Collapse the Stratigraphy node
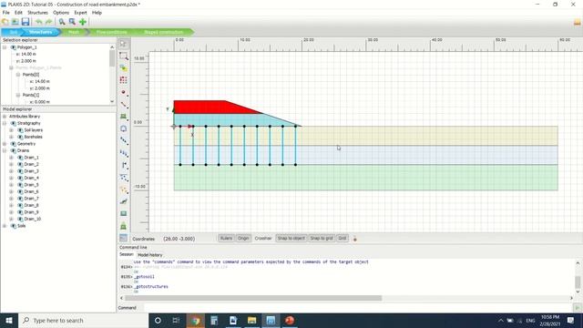 coord(5,123)
